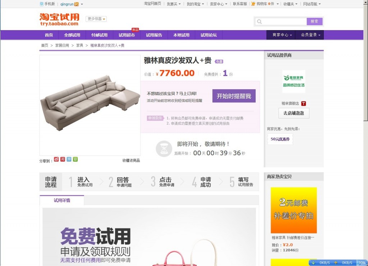The image size is (368, 266).
Task: Switch to the 试用详情 tab
Action: (x=62, y=200)
